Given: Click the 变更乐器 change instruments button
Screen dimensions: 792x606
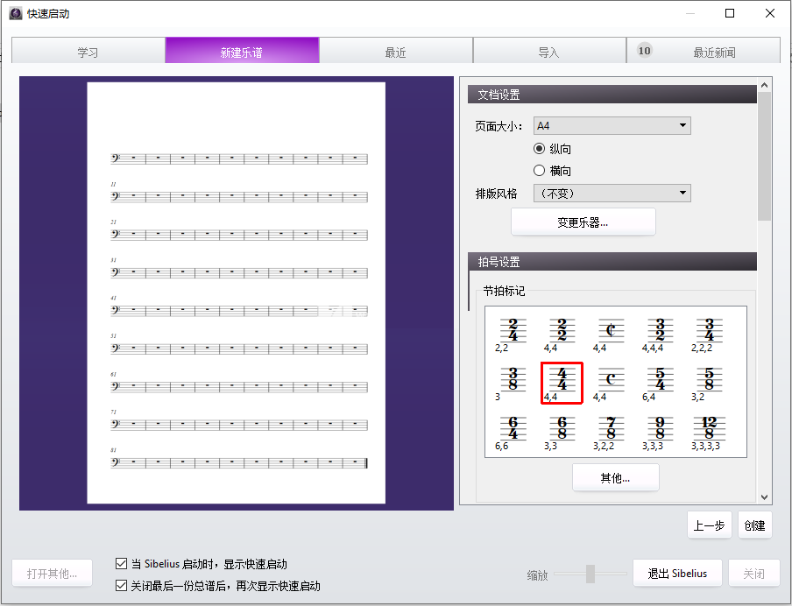Looking at the screenshot, I should (x=583, y=222).
